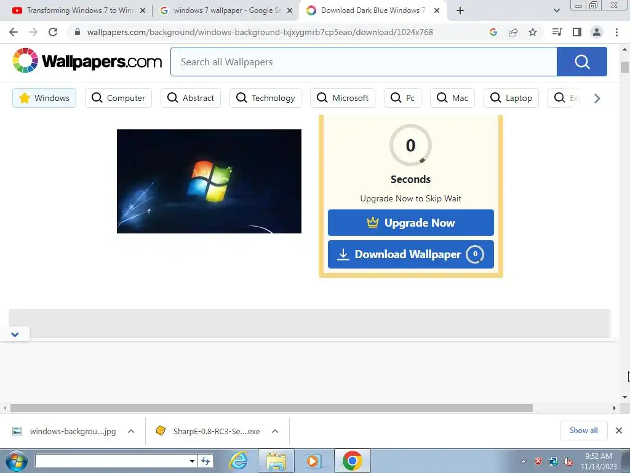Open the tab search dropdown arrow
The height and width of the screenshot is (473, 630).
556,10
